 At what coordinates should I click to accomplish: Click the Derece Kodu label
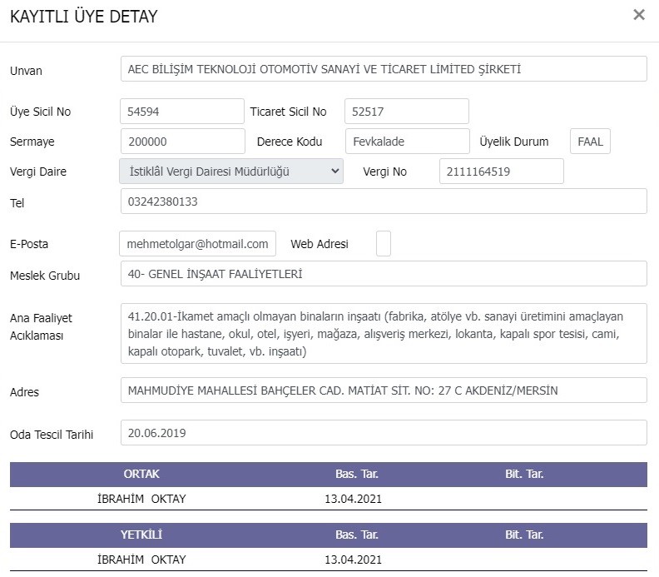pos(290,142)
